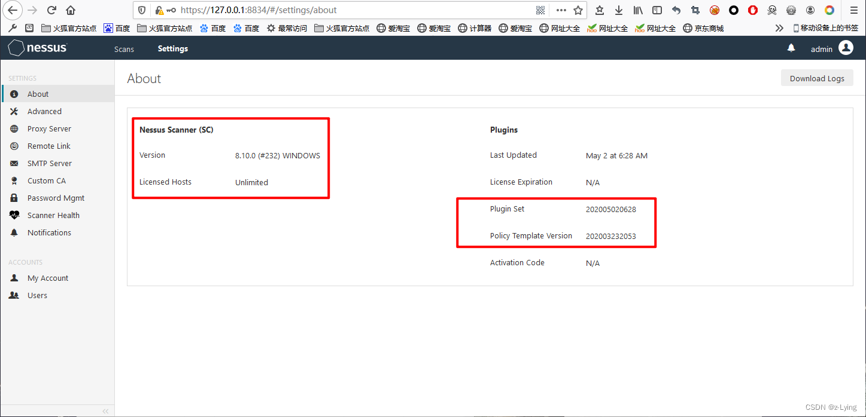Open the 计算器 bookmark

[x=474, y=28]
